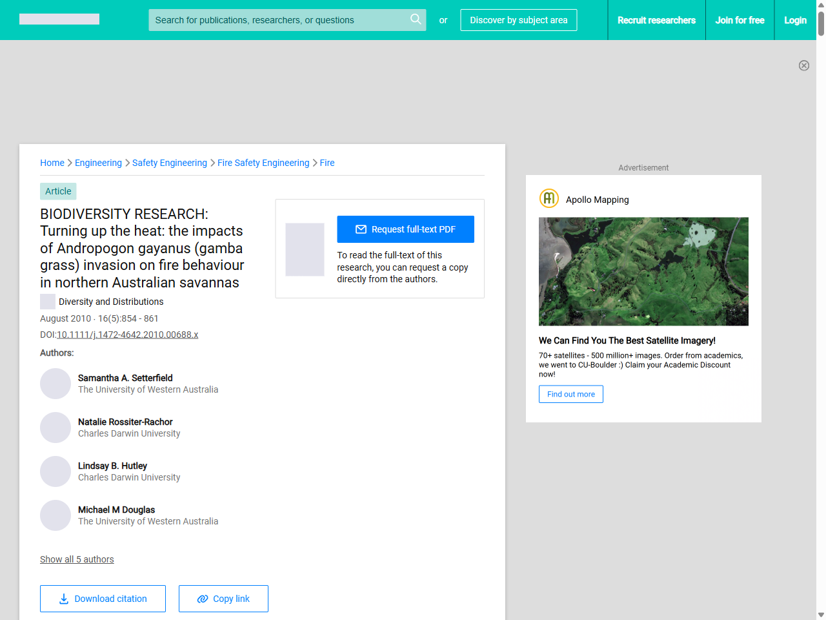This screenshot has height=620, width=826.
Task: Click Natalie Rossiter-Rachor's profile picture
Action: pyautogui.click(x=55, y=427)
